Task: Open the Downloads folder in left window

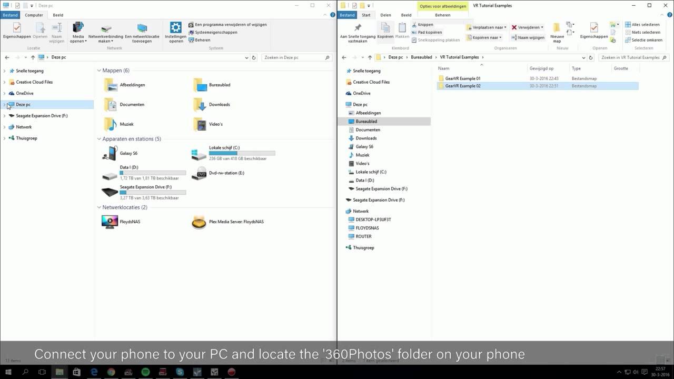Action: 212,104
